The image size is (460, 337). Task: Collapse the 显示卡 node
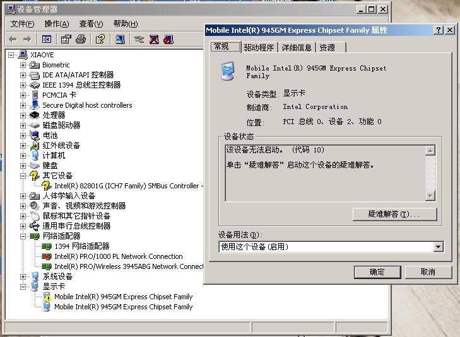23,287
